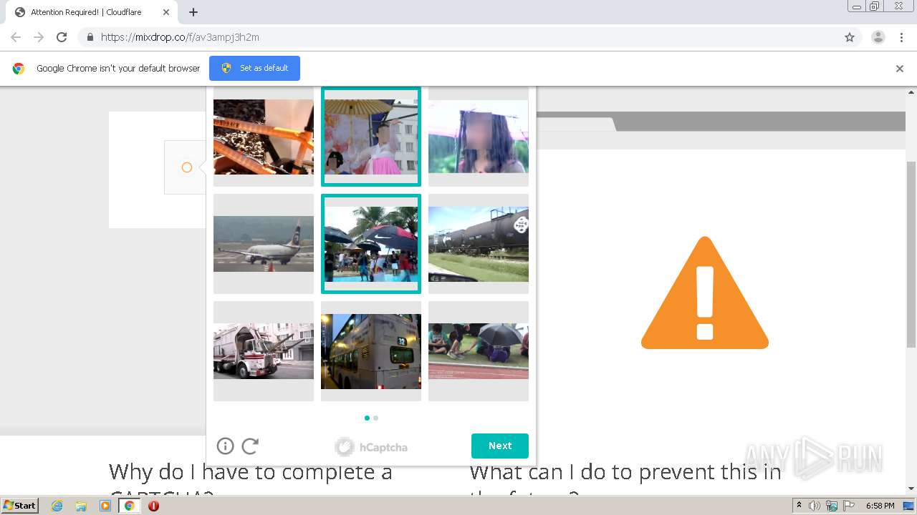Viewport: 917px width, 515px height.
Task: Open the media player taskbar icon
Action: click(x=105, y=506)
